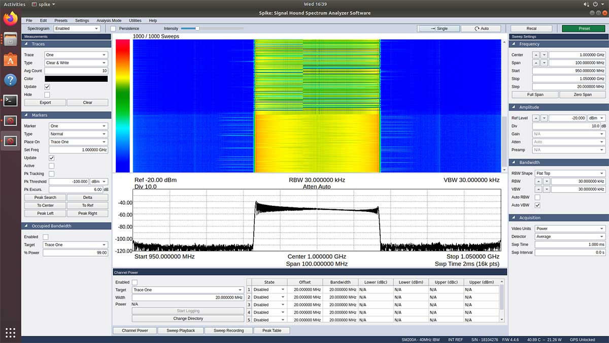The height and width of the screenshot is (343, 609).
Task: Collapse the Traces section arrow
Action: click(x=26, y=44)
